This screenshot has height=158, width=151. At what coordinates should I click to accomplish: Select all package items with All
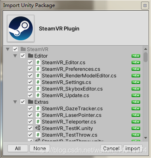[18, 148]
